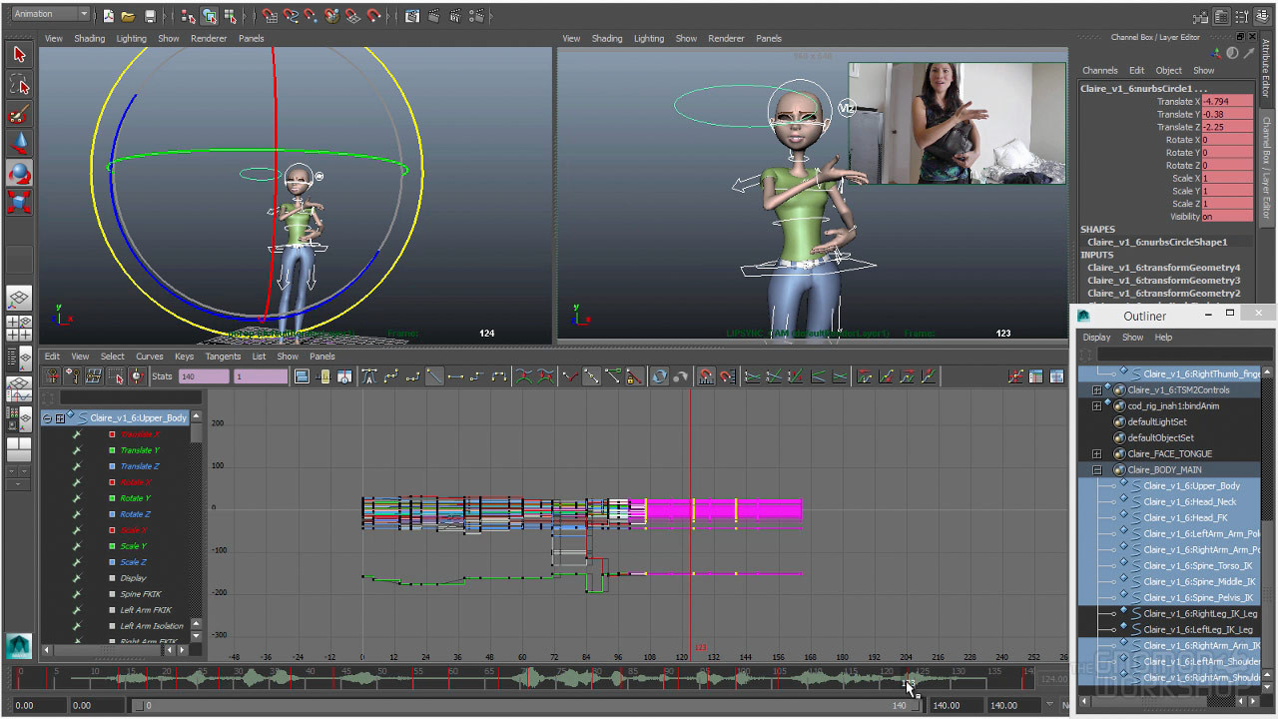Click the Translate X value field
The image size is (1278, 719).
(x=1226, y=102)
